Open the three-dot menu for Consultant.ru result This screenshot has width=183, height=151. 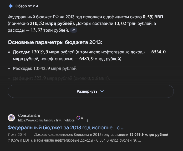[x=87, y=120]
